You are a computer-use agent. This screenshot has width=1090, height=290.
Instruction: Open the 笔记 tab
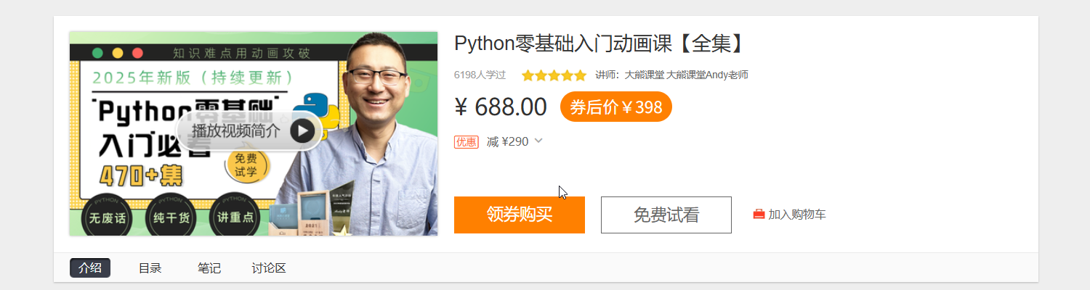209,268
